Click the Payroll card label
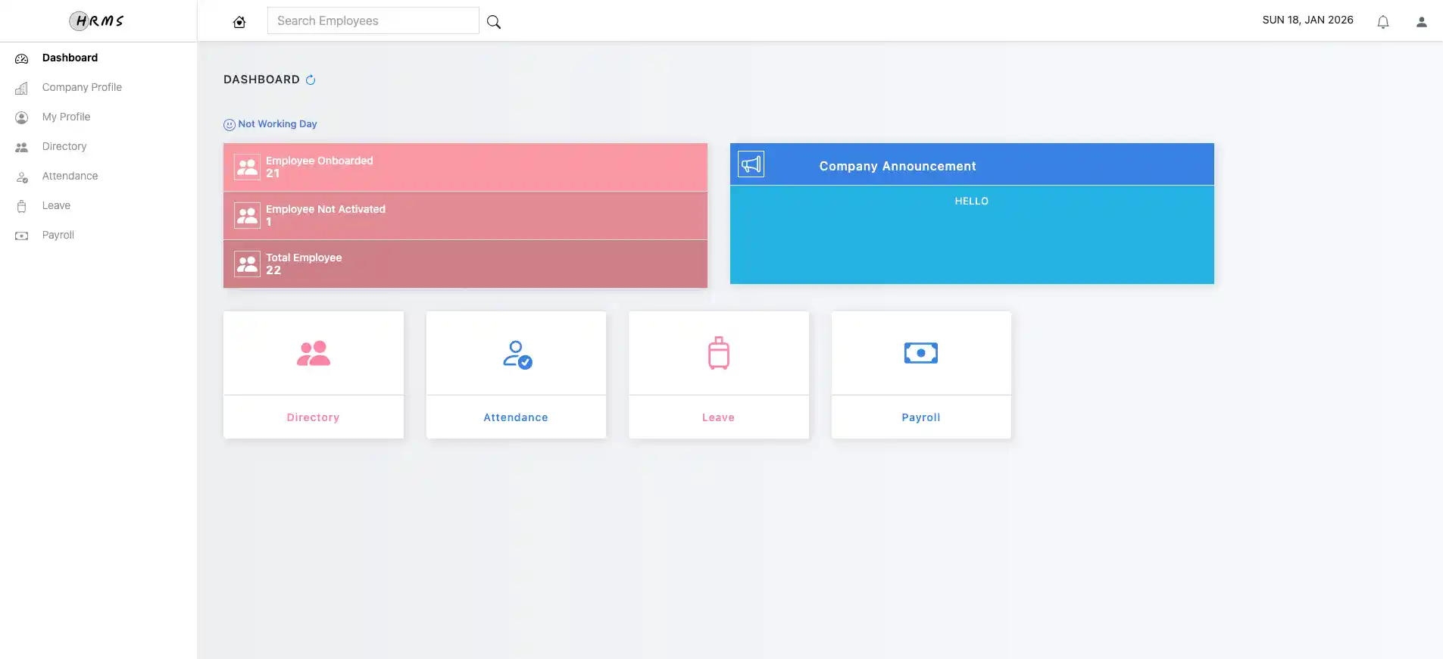This screenshot has width=1443, height=659. [921, 417]
